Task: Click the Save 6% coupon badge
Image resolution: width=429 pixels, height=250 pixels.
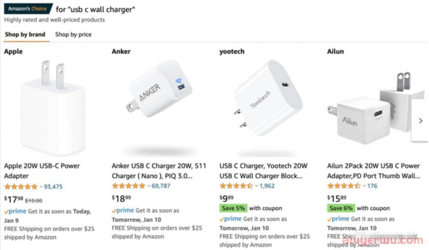Action: (341, 208)
